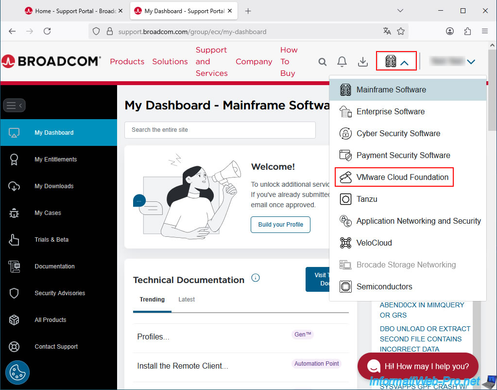Click the Search the entire site field
This screenshot has height=390, width=497.
click(x=220, y=130)
